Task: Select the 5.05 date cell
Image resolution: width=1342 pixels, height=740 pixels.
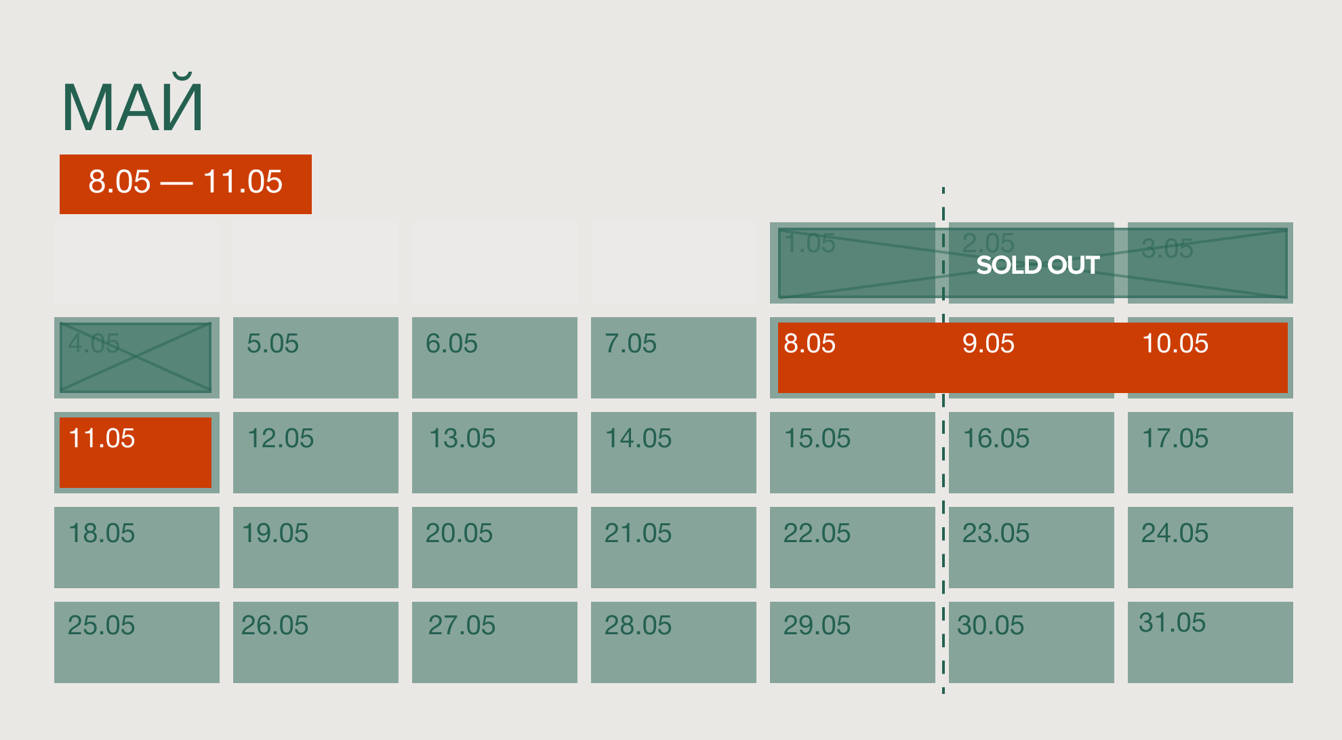Action: [315, 358]
